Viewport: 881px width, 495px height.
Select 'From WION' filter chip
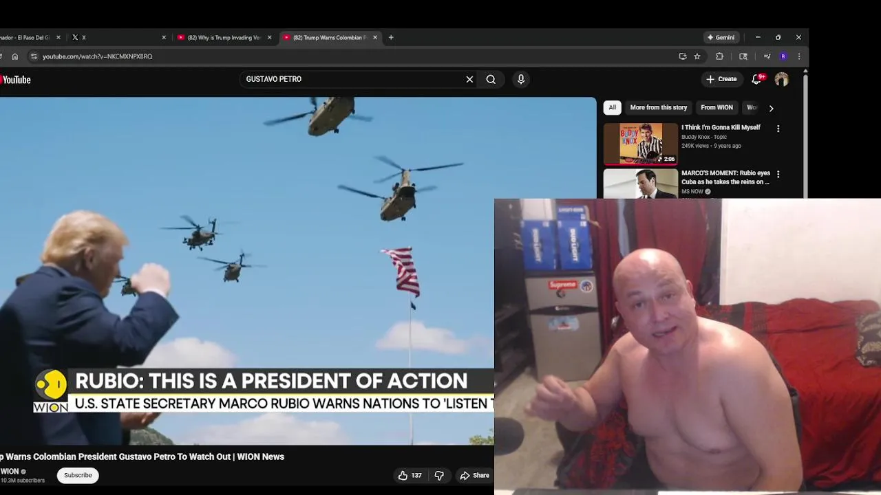click(x=717, y=107)
